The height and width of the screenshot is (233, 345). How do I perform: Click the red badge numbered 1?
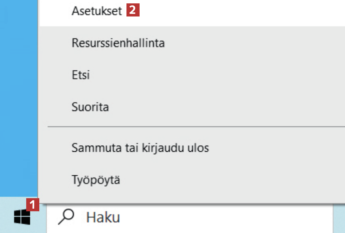[x=33, y=205]
